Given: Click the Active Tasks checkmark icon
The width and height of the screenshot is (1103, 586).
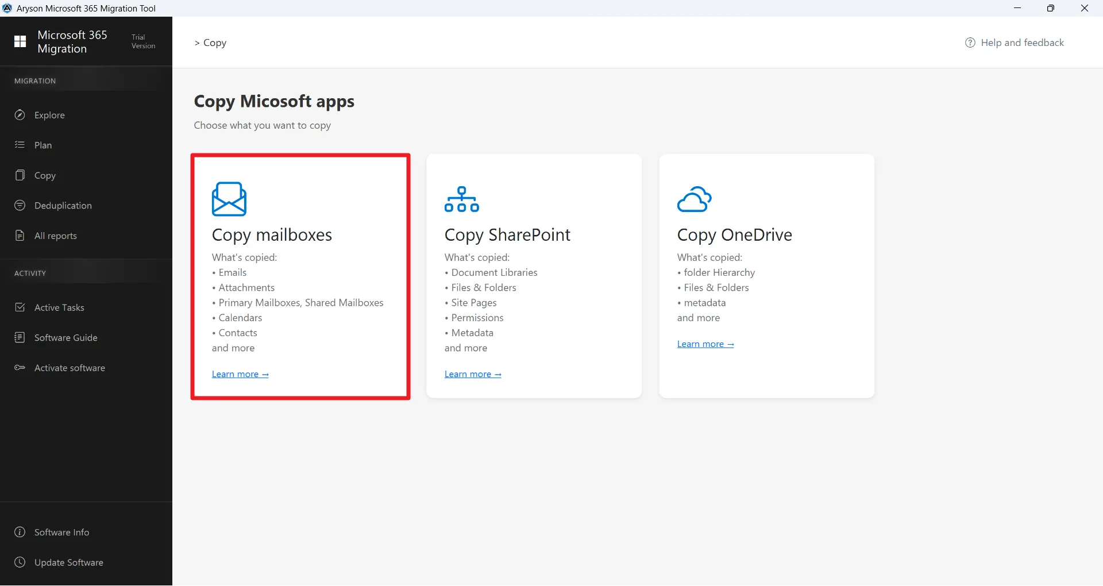Looking at the screenshot, I should point(20,307).
